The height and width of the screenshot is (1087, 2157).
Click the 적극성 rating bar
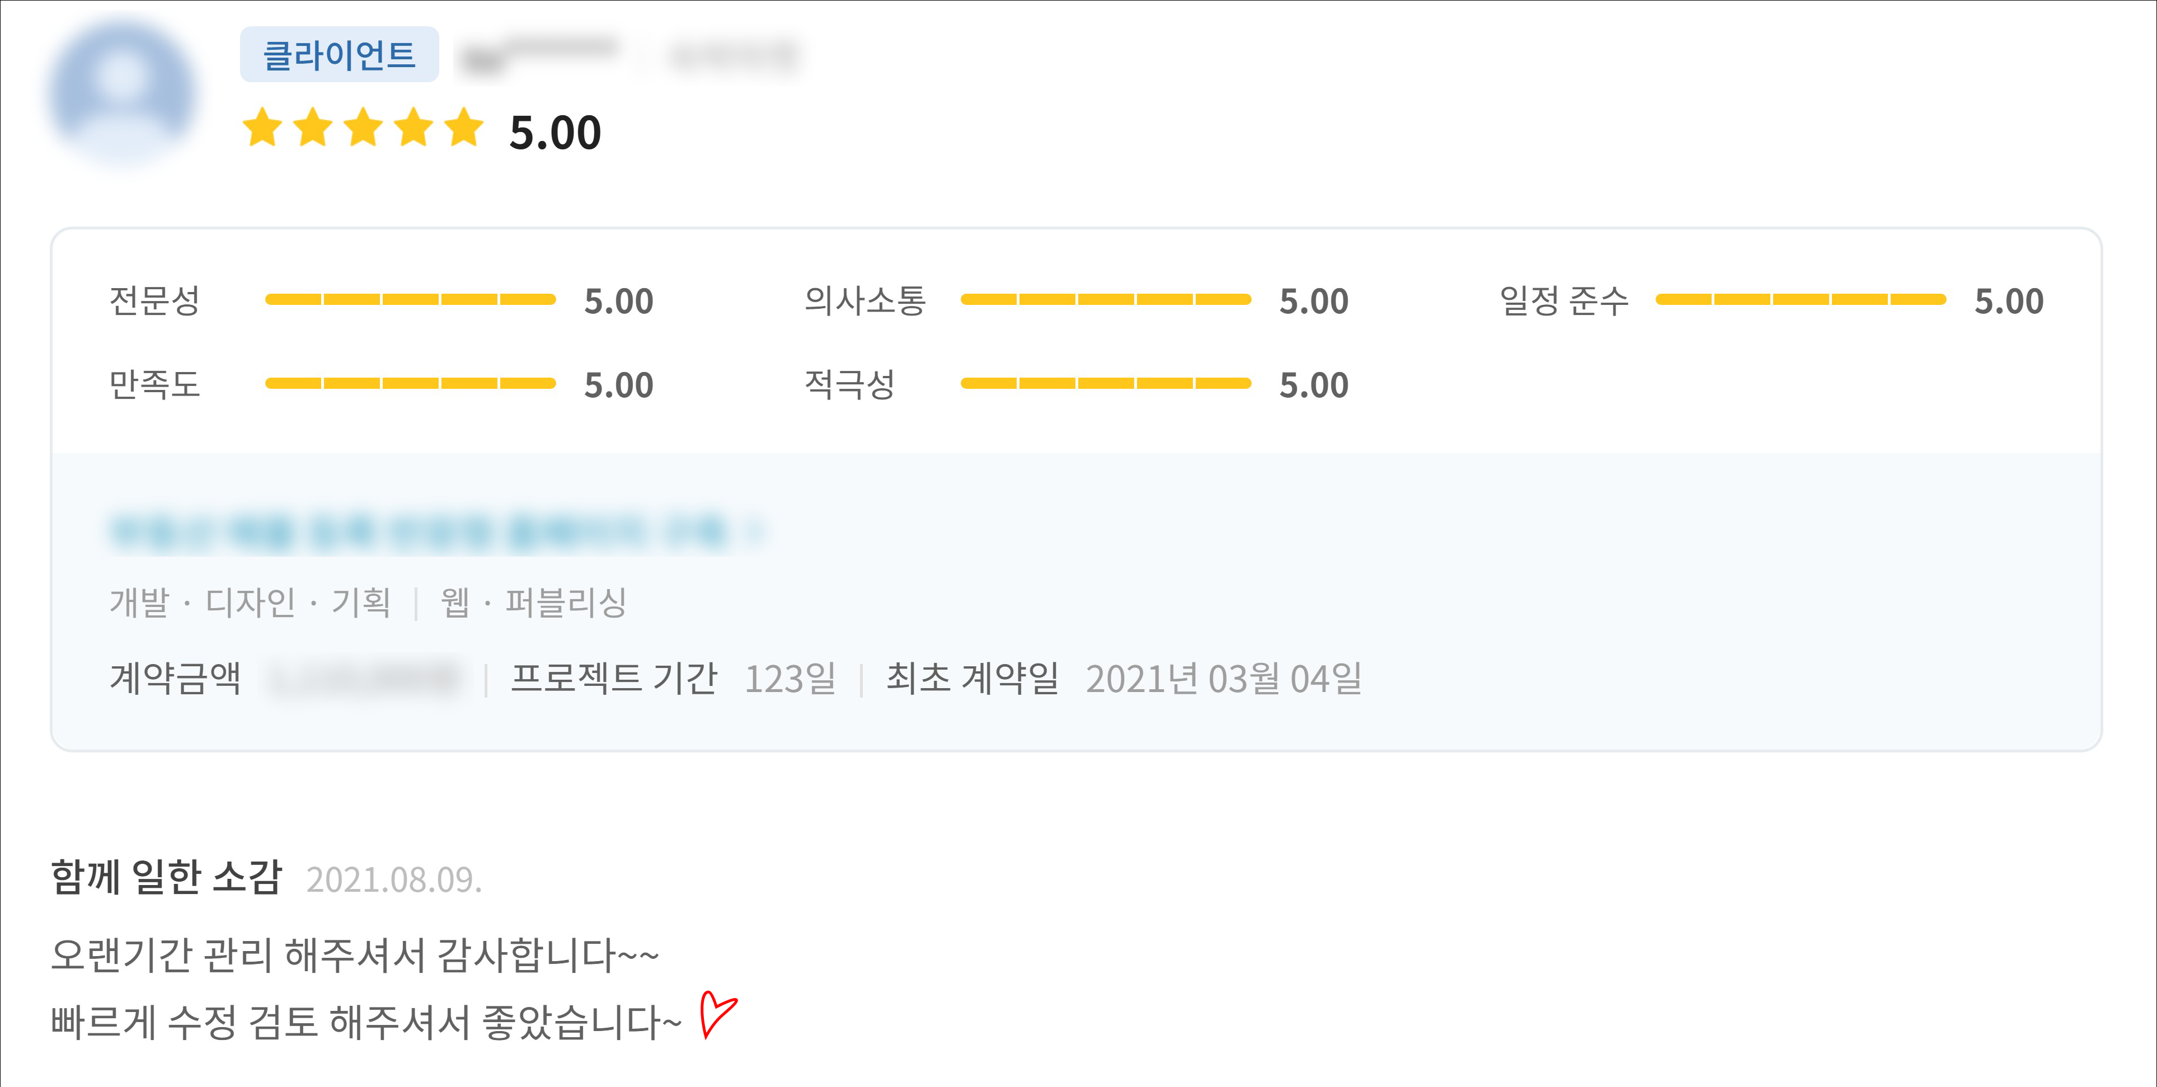tap(1105, 384)
